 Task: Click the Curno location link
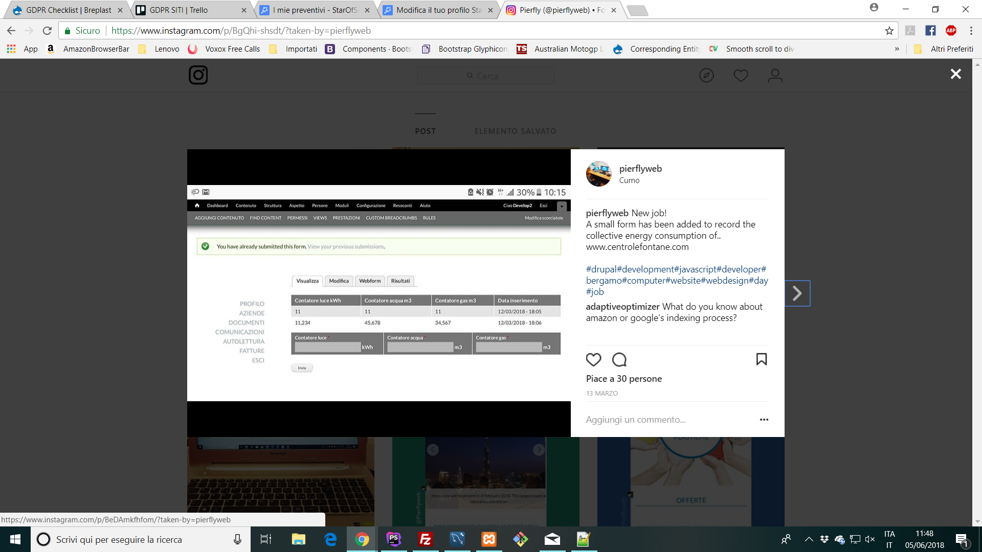(629, 180)
